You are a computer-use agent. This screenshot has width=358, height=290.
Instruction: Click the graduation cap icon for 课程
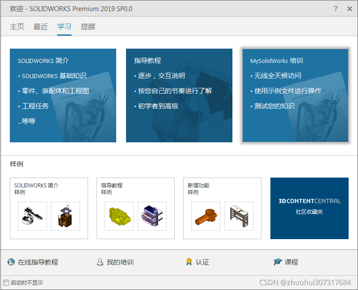pos(278,262)
